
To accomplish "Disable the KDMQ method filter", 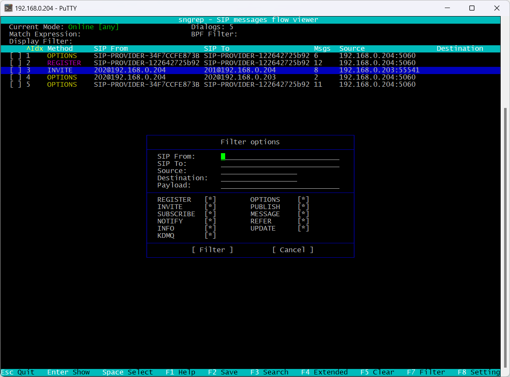I will [x=210, y=236].
